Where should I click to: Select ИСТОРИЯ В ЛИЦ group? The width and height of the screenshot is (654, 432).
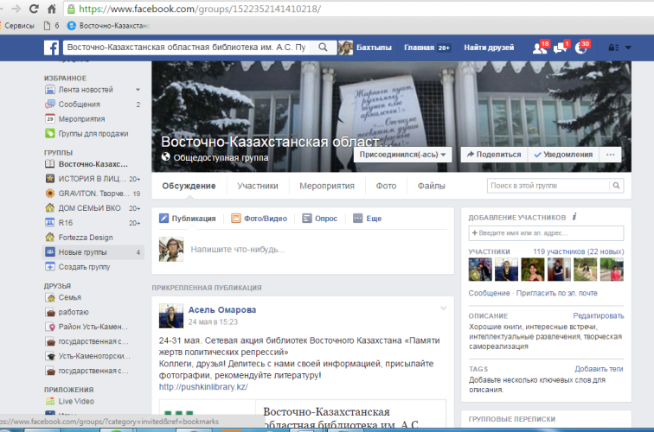[x=92, y=179]
